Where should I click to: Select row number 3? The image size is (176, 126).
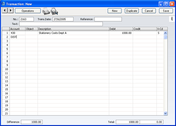(6, 41)
